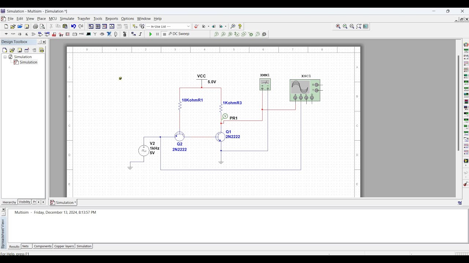This screenshot has height=263, width=469.
Task: Show more Design Toolbox tabs with the right arrow
Action: pos(43,202)
